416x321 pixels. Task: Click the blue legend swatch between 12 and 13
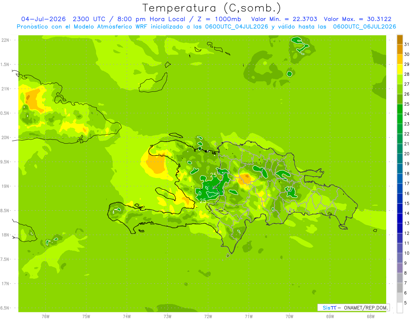(x=400, y=228)
